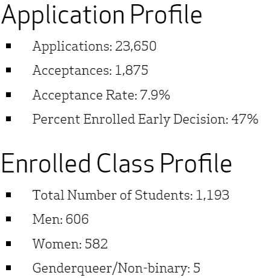Click the Men: 606 list item
This screenshot has height=278, width=263.
point(60,219)
